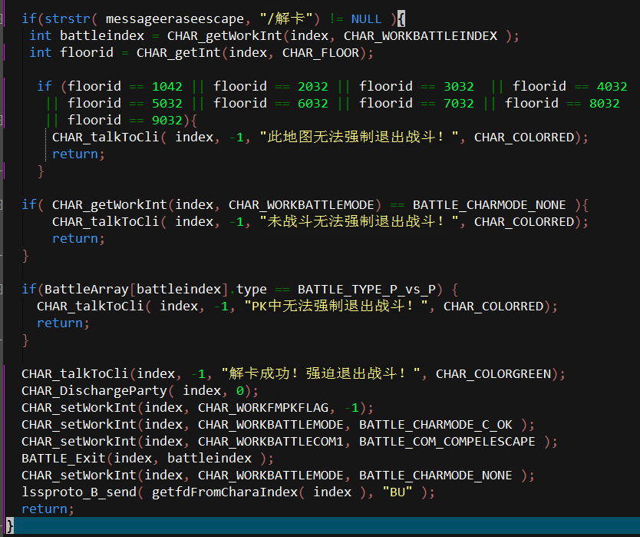640x537 pixels.
Task: Click the BattleArray identifier
Action: [87, 290]
